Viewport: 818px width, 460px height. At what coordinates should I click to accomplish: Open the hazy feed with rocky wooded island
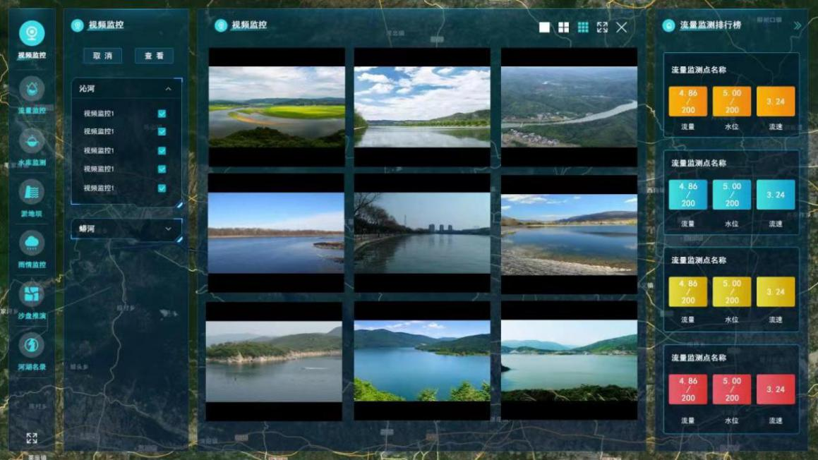274,361
